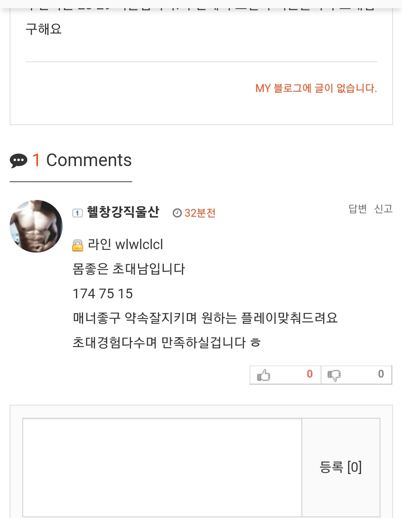Click the MY 블로그에 글이 없습니다 link
402x518 pixels.
316,88
